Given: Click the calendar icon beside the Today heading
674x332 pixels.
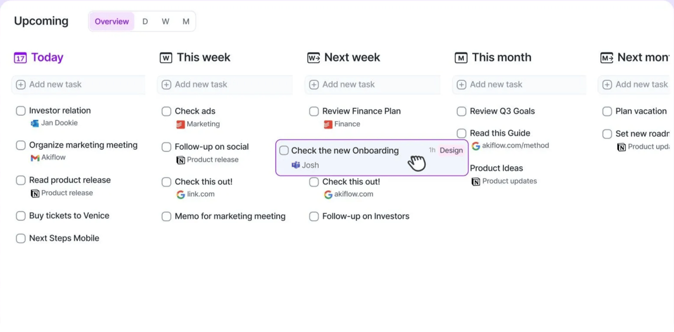Looking at the screenshot, I should pos(20,58).
